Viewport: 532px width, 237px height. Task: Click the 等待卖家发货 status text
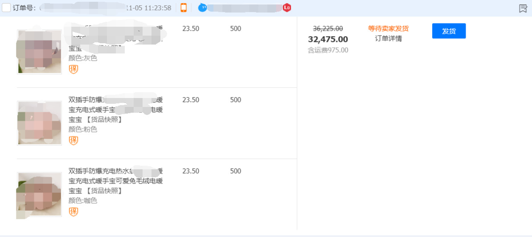coord(388,29)
